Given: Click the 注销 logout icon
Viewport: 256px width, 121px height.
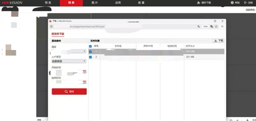Looking at the screenshot, I should point(245,2).
